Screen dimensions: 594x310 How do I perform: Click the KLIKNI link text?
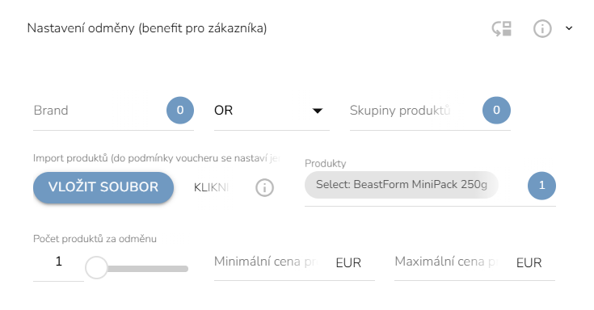pyautogui.click(x=211, y=187)
